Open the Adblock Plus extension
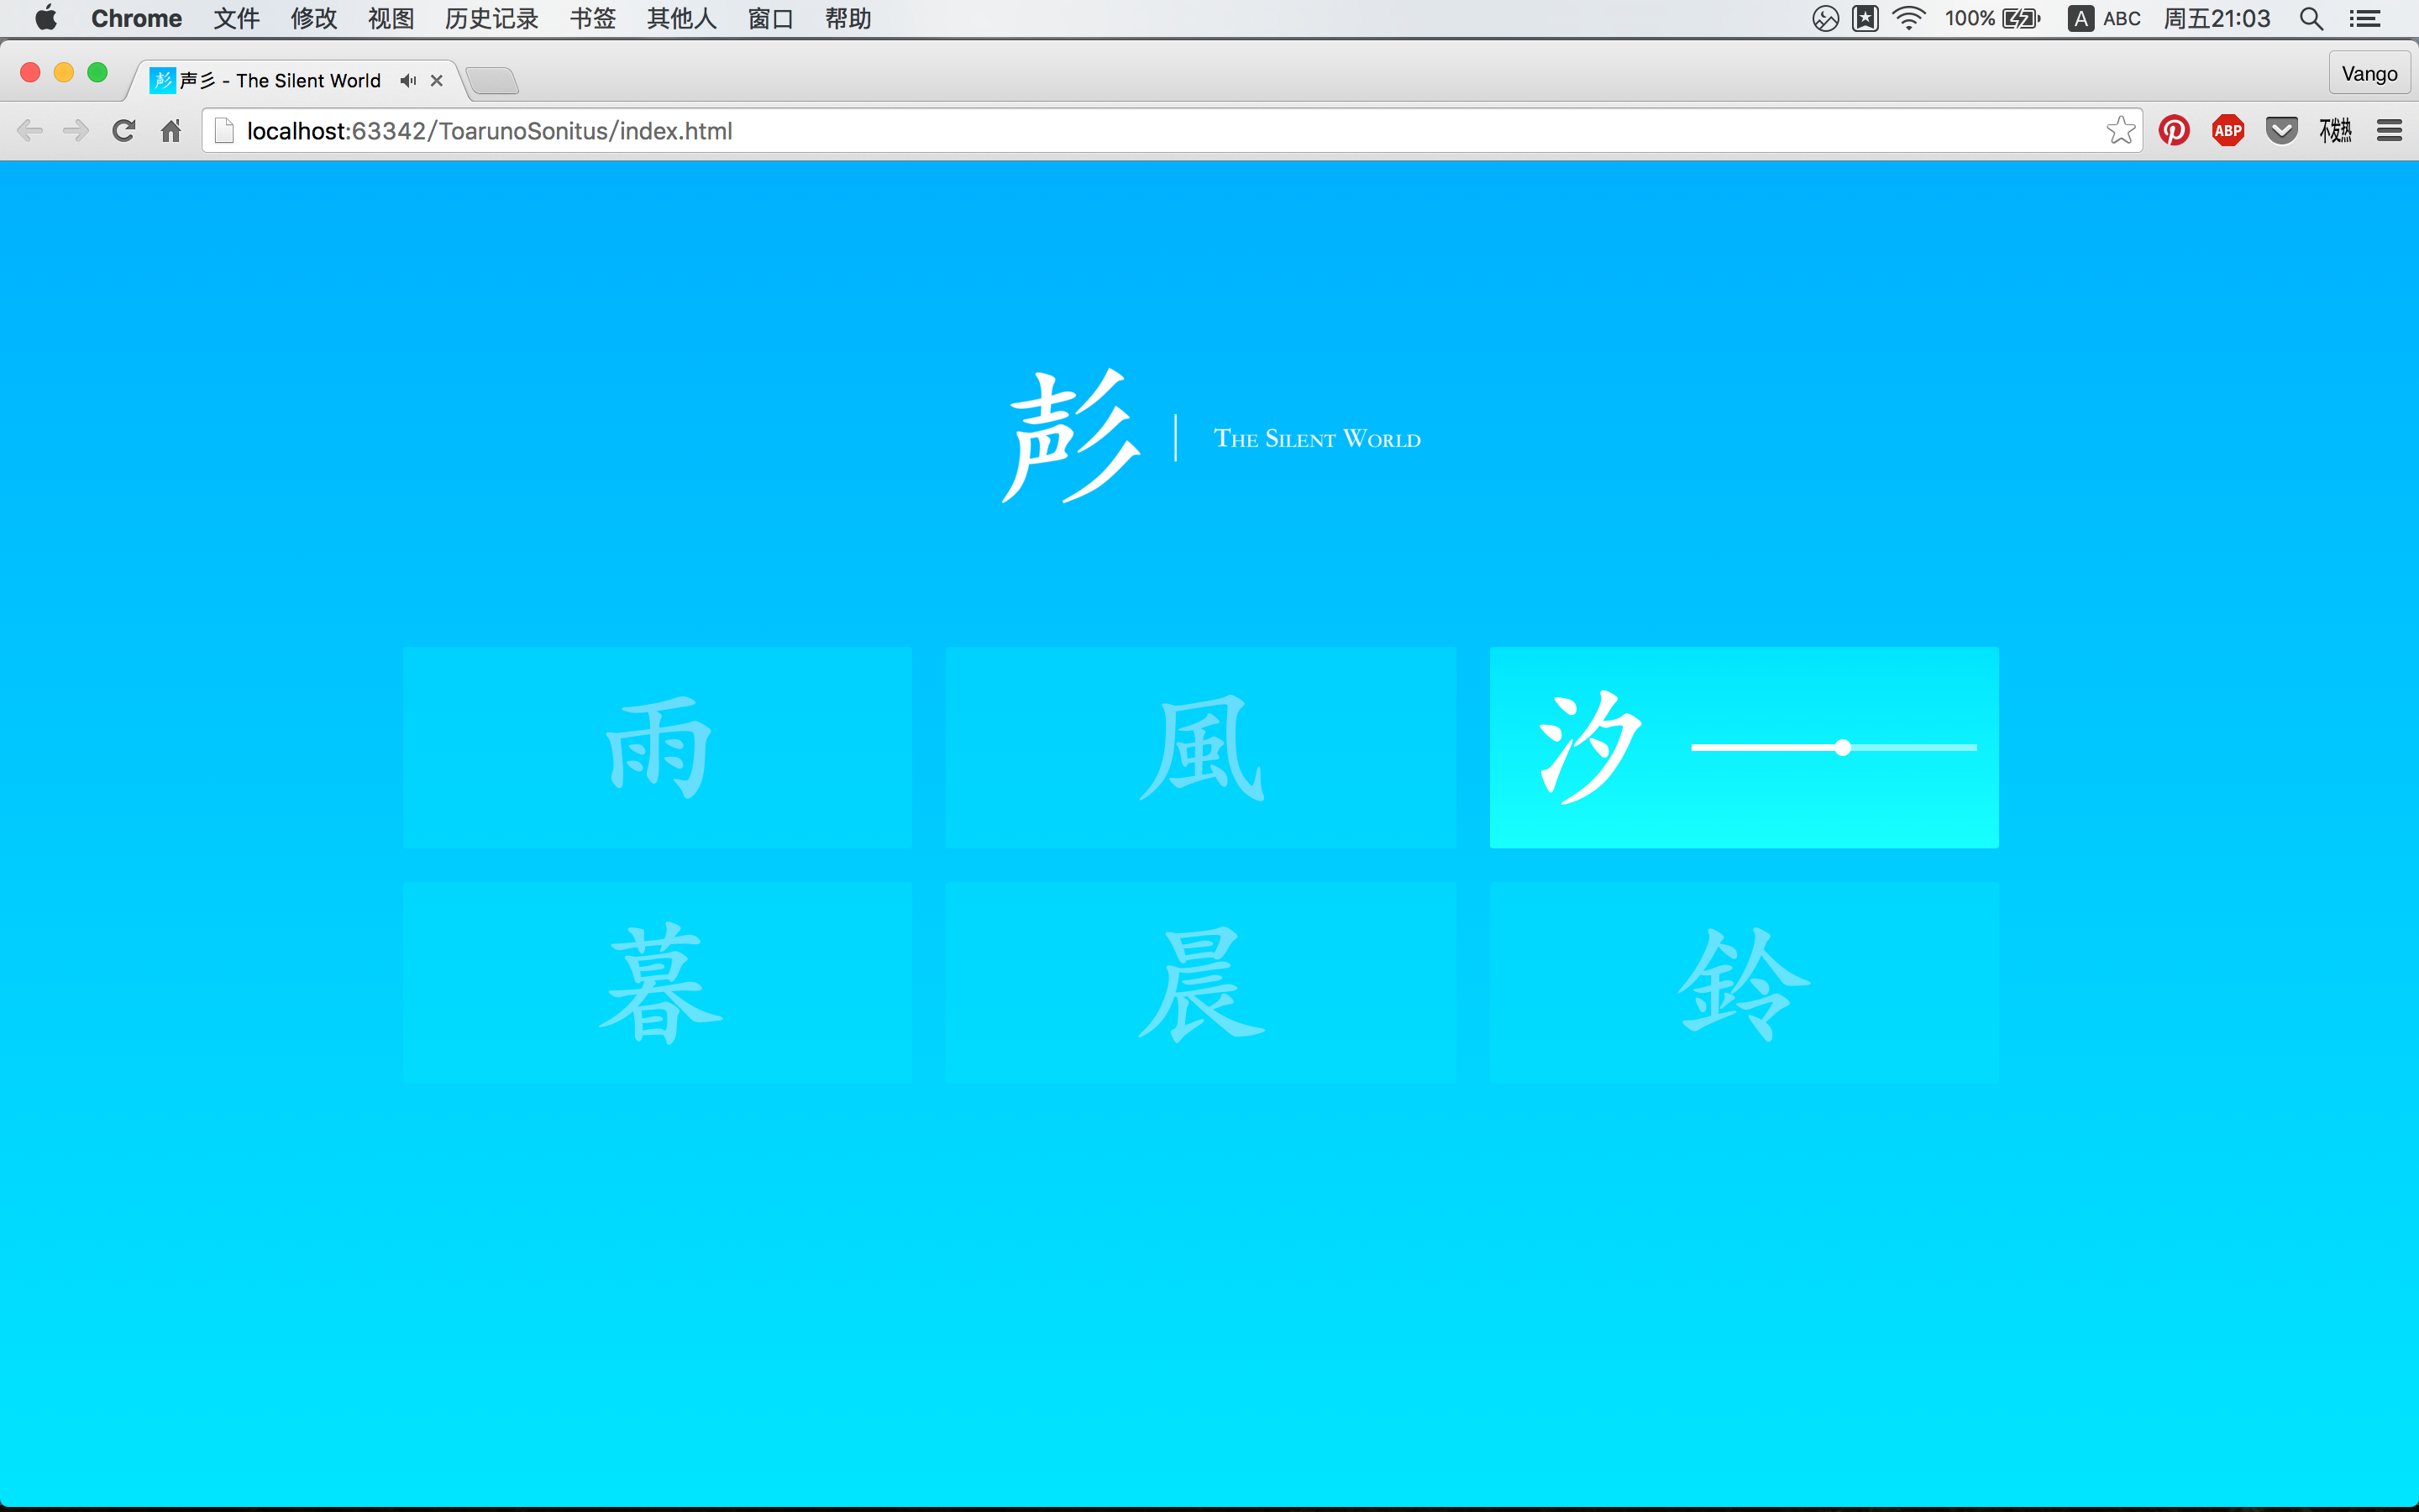Screen dimensions: 2419x1512 [x=2227, y=131]
